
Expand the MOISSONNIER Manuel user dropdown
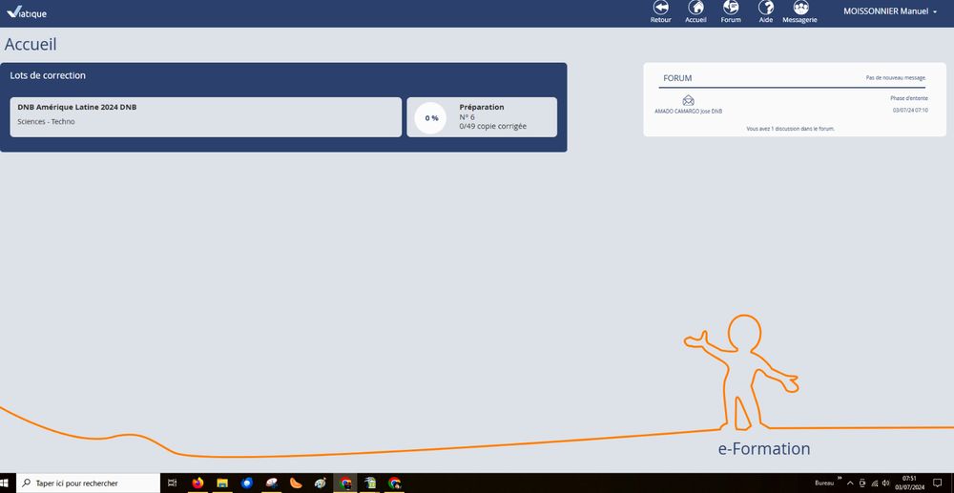(890, 11)
